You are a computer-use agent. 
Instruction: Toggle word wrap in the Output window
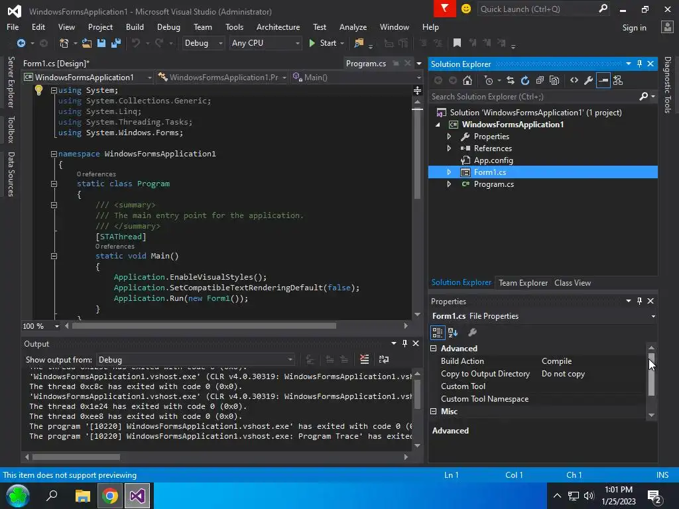pyautogui.click(x=384, y=359)
